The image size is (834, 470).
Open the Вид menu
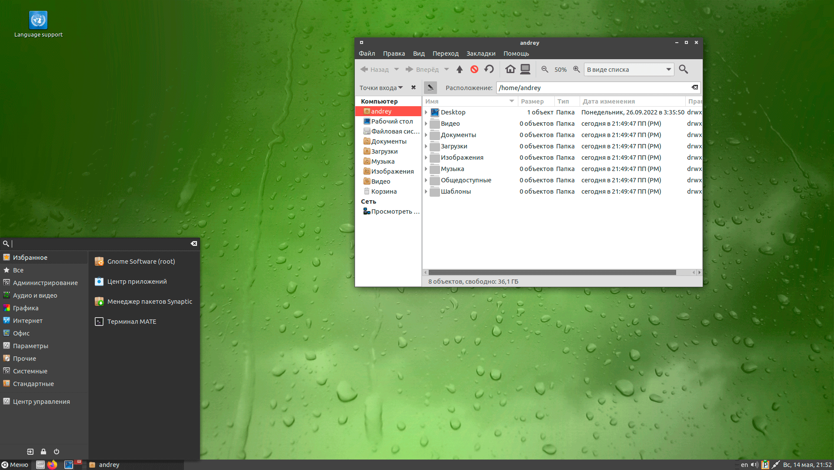tap(418, 54)
